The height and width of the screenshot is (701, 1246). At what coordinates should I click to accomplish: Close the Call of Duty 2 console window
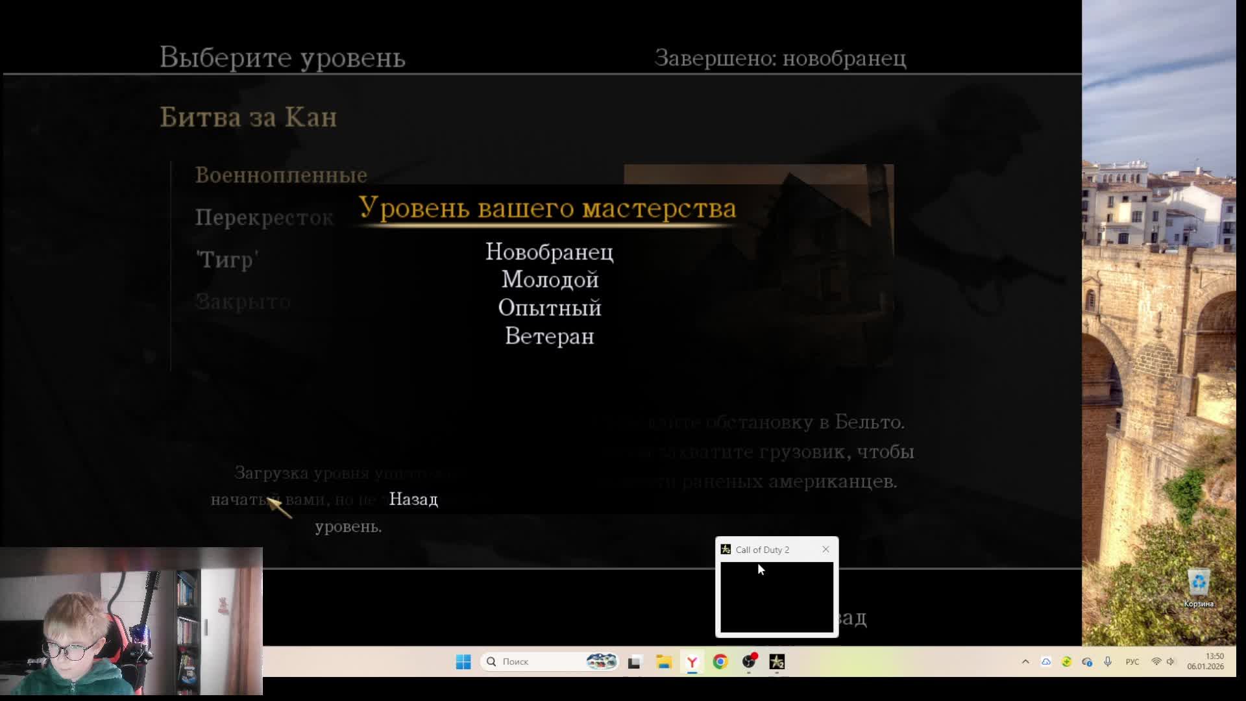825,549
